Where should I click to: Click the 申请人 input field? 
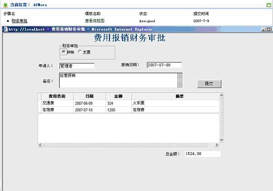[77, 66]
